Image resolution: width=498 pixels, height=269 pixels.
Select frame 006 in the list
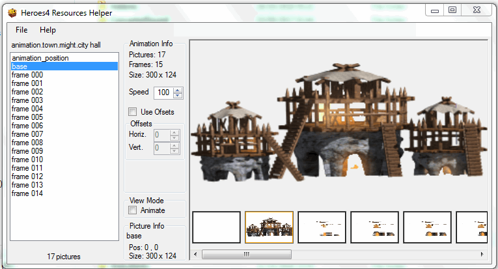pos(64,126)
